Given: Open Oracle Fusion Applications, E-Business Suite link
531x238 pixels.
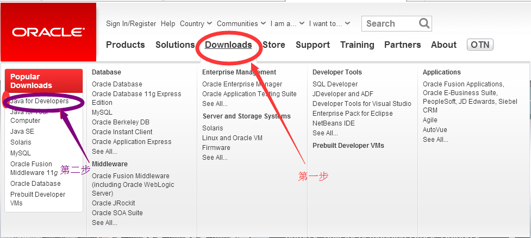Looking at the screenshot, I should [x=470, y=97].
